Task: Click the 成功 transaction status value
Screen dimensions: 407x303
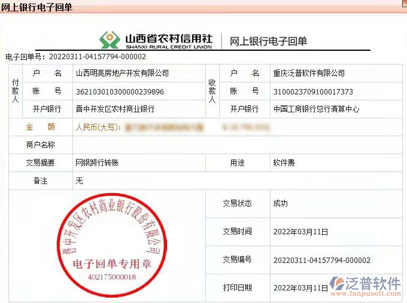Action: [281, 203]
